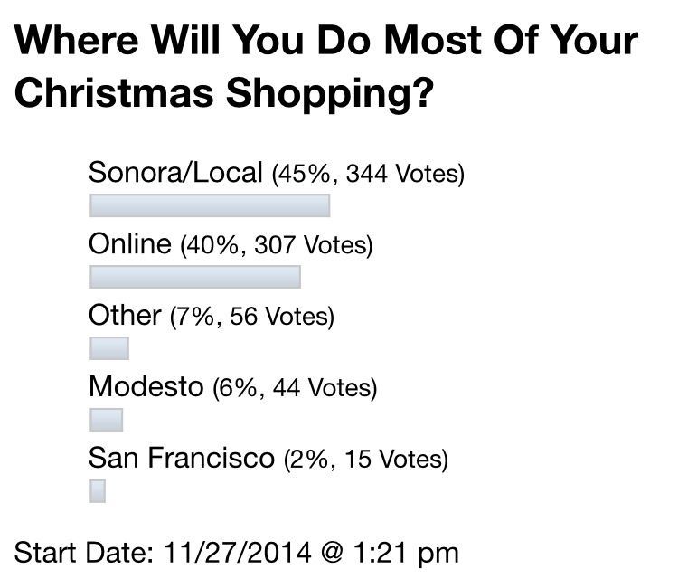Select the Other poll option label
The width and height of the screenshot is (678, 579).
[125, 316]
